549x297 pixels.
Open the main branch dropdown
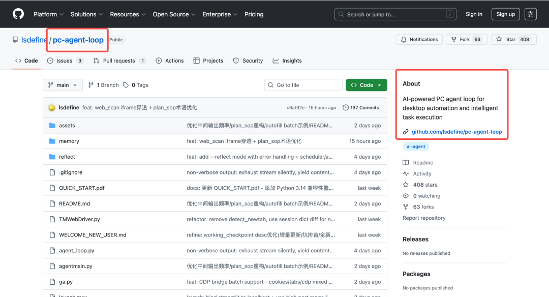click(x=63, y=85)
